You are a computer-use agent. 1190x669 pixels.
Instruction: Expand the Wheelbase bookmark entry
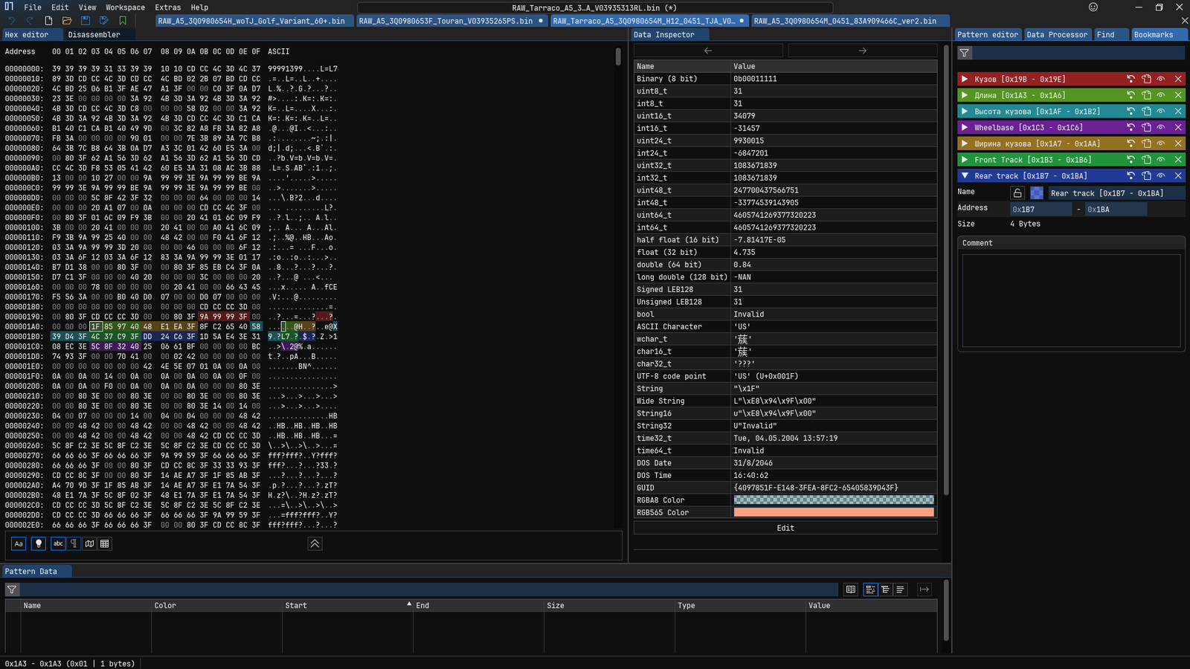pos(965,128)
